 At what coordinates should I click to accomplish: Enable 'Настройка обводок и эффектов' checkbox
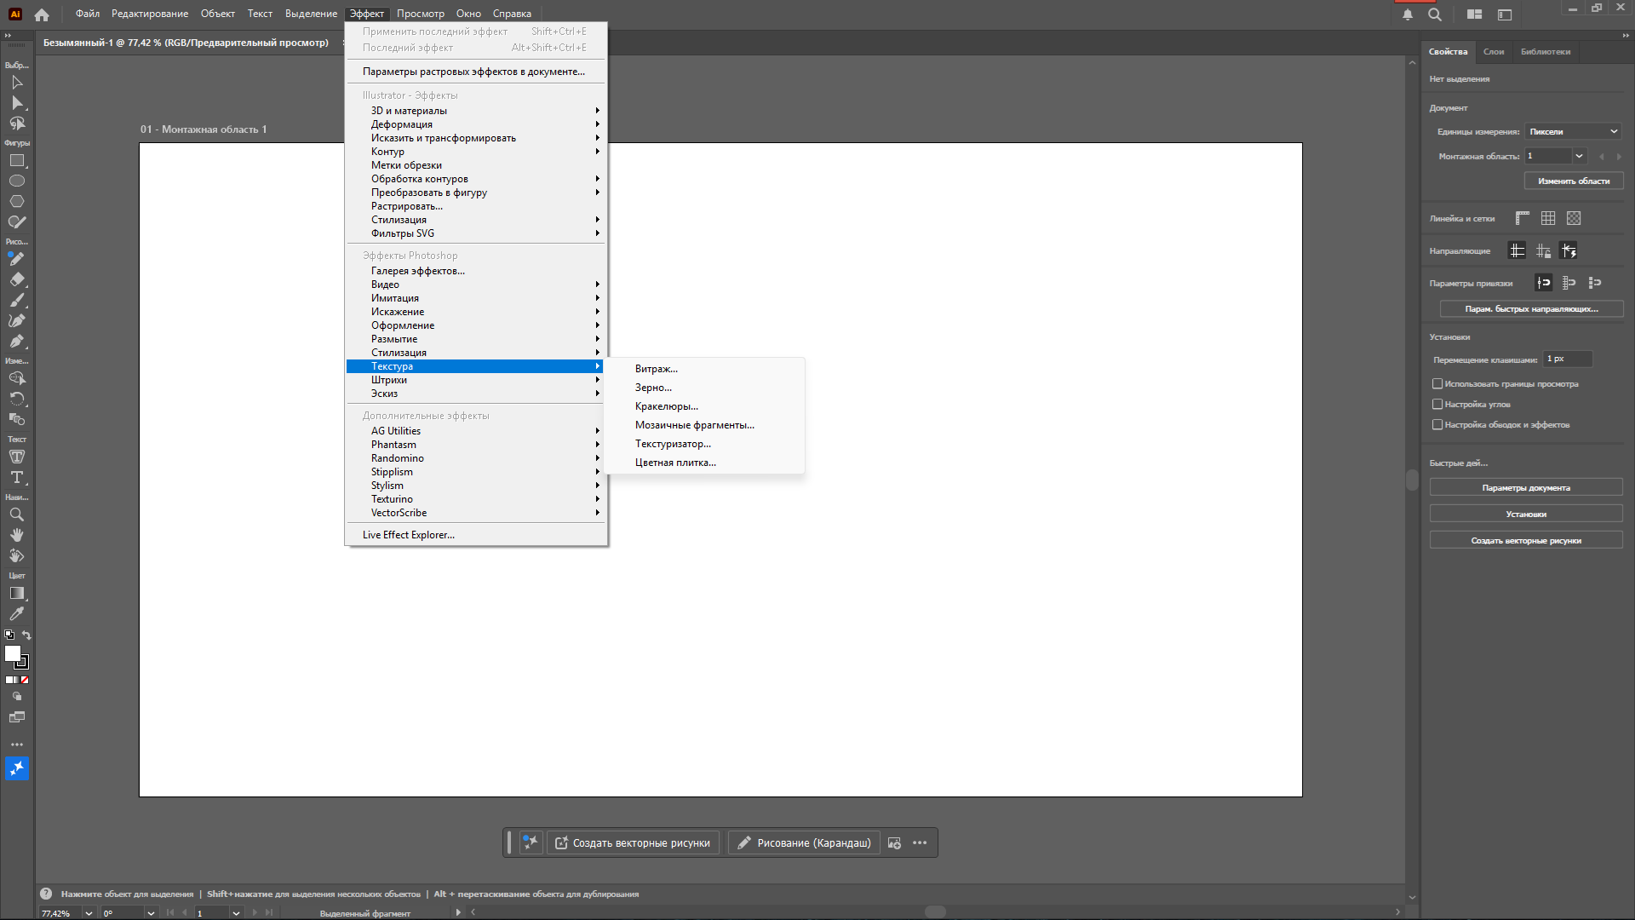[1437, 425]
